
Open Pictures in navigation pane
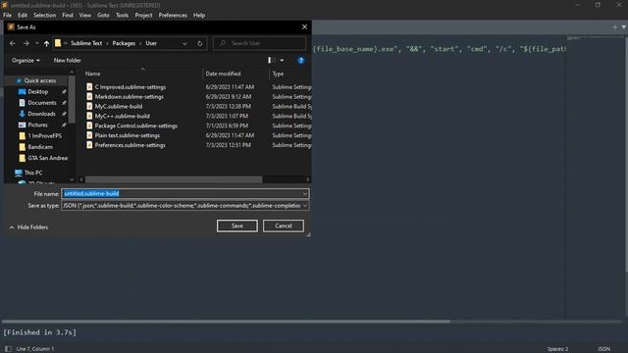pyautogui.click(x=37, y=125)
